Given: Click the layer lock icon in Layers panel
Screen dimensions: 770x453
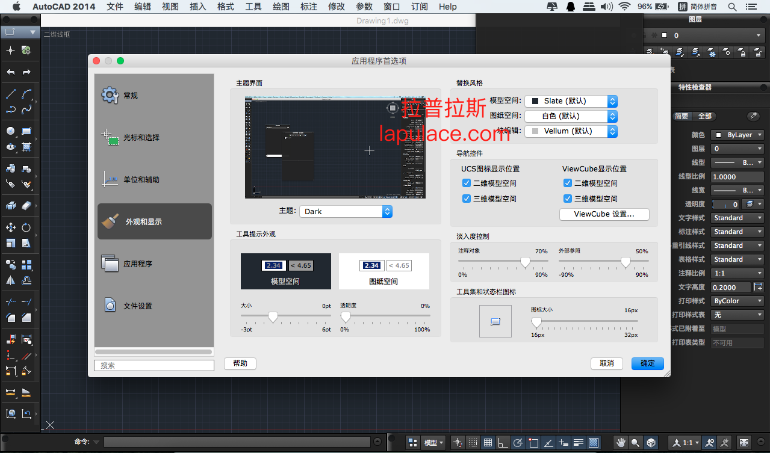Looking at the screenshot, I should coord(744,53).
